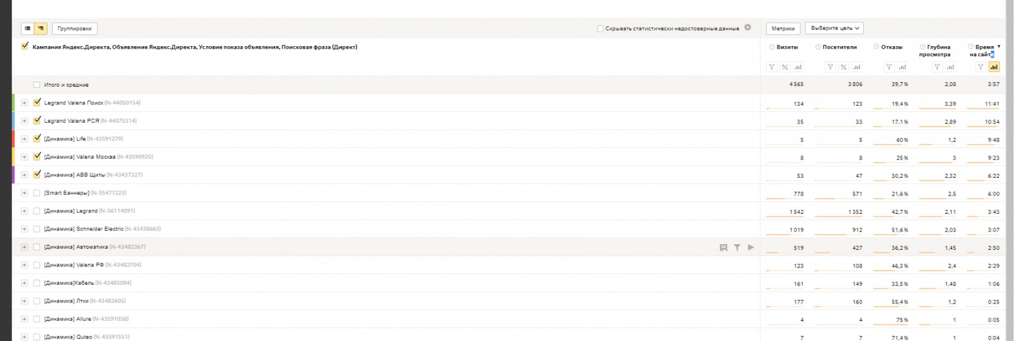
Task: Apply filter icon in Автоматика row
Action: coord(737,247)
